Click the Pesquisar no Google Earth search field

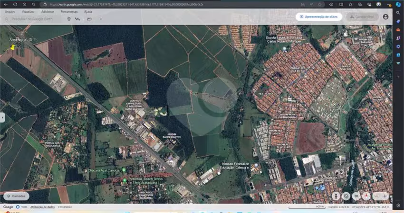point(33,19)
